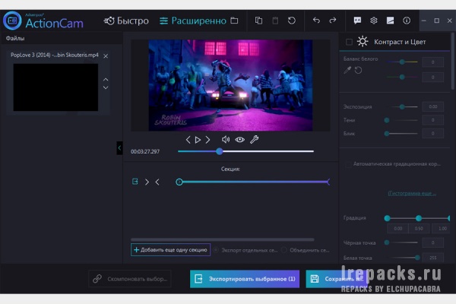Click the skin/theme image icon

click(x=390, y=21)
